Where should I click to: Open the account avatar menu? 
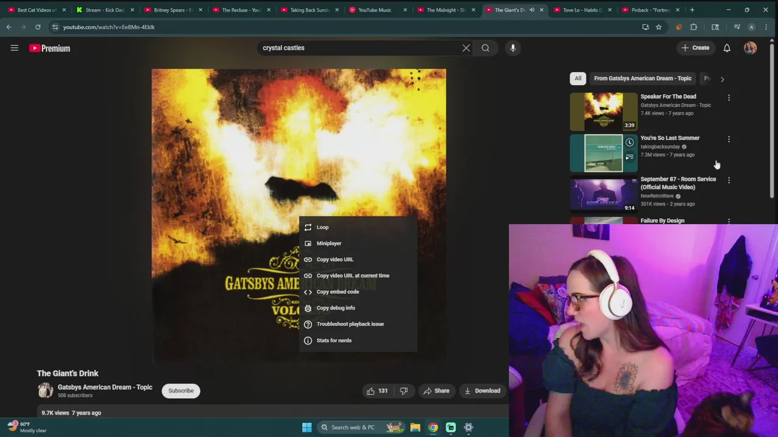coord(750,48)
